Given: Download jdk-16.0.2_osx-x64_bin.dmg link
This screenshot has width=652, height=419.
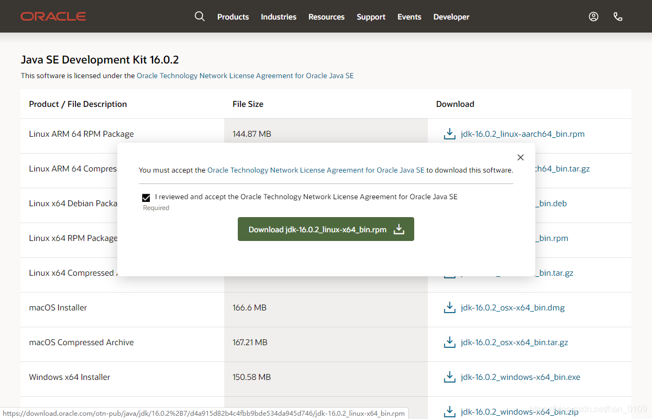Looking at the screenshot, I should pos(512,308).
